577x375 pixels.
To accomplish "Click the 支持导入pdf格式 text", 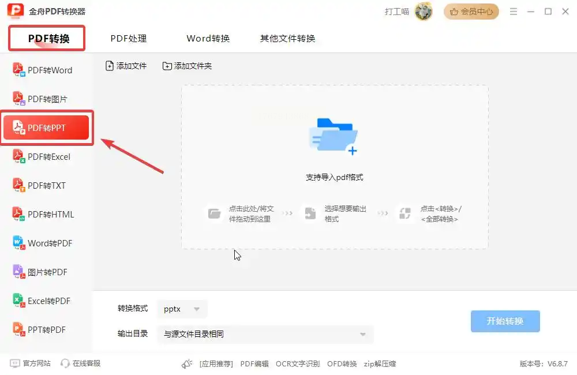I will (334, 177).
